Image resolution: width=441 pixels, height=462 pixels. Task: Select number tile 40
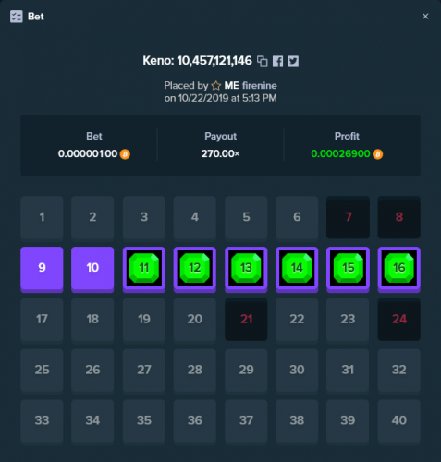tap(399, 421)
